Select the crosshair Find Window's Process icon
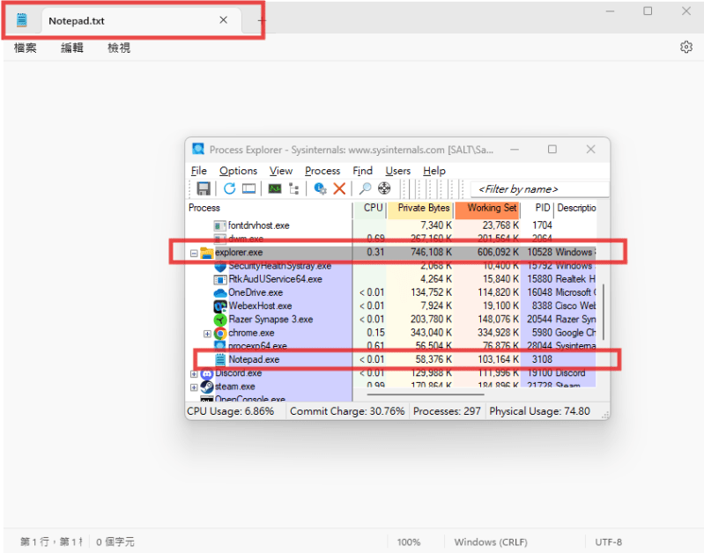Image resolution: width=704 pixels, height=553 pixels. 384,188
